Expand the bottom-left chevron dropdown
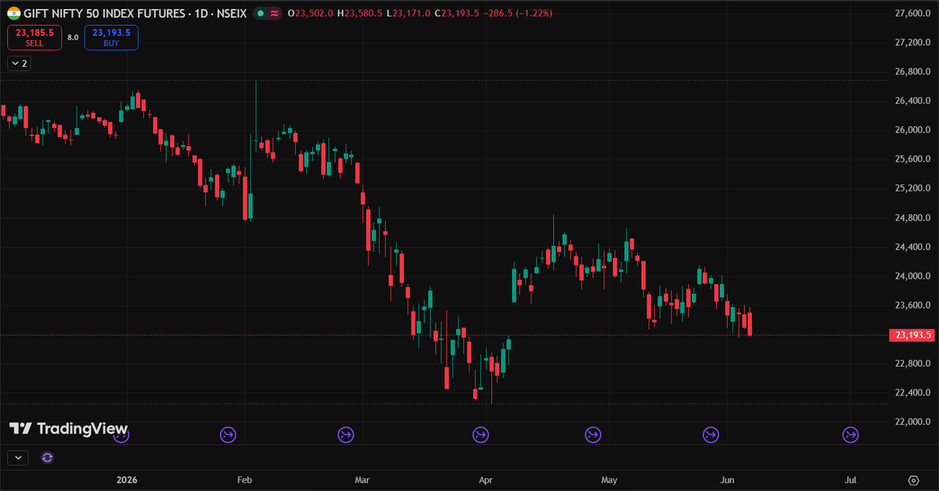 (18, 458)
